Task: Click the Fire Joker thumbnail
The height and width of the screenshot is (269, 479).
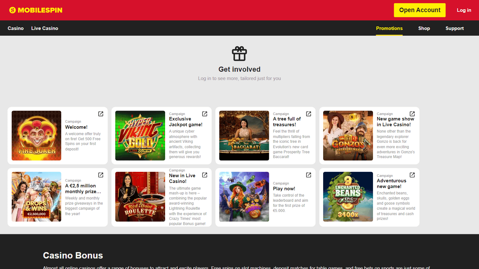Action: tap(36, 135)
